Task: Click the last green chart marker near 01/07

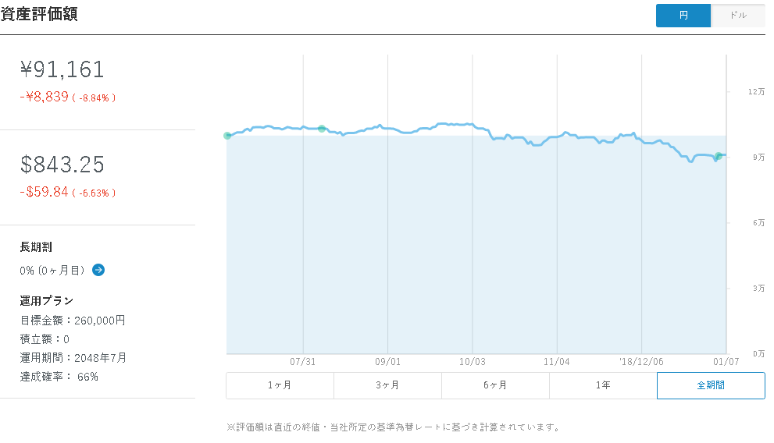Action: 719,156
